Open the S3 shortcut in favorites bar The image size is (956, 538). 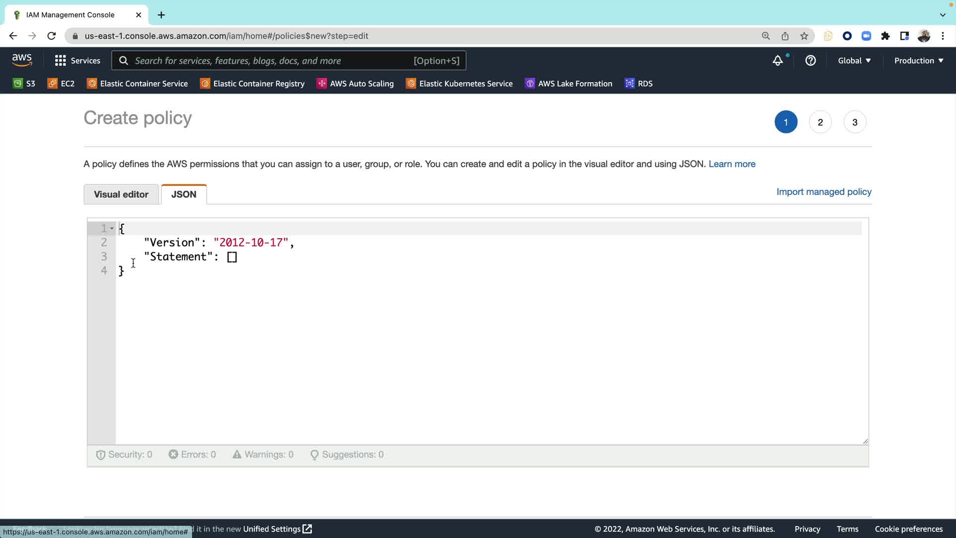pyautogui.click(x=24, y=84)
